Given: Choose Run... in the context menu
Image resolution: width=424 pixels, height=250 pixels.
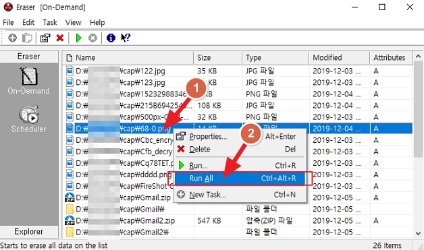Looking at the screenshot, I should tap(240, 165).
